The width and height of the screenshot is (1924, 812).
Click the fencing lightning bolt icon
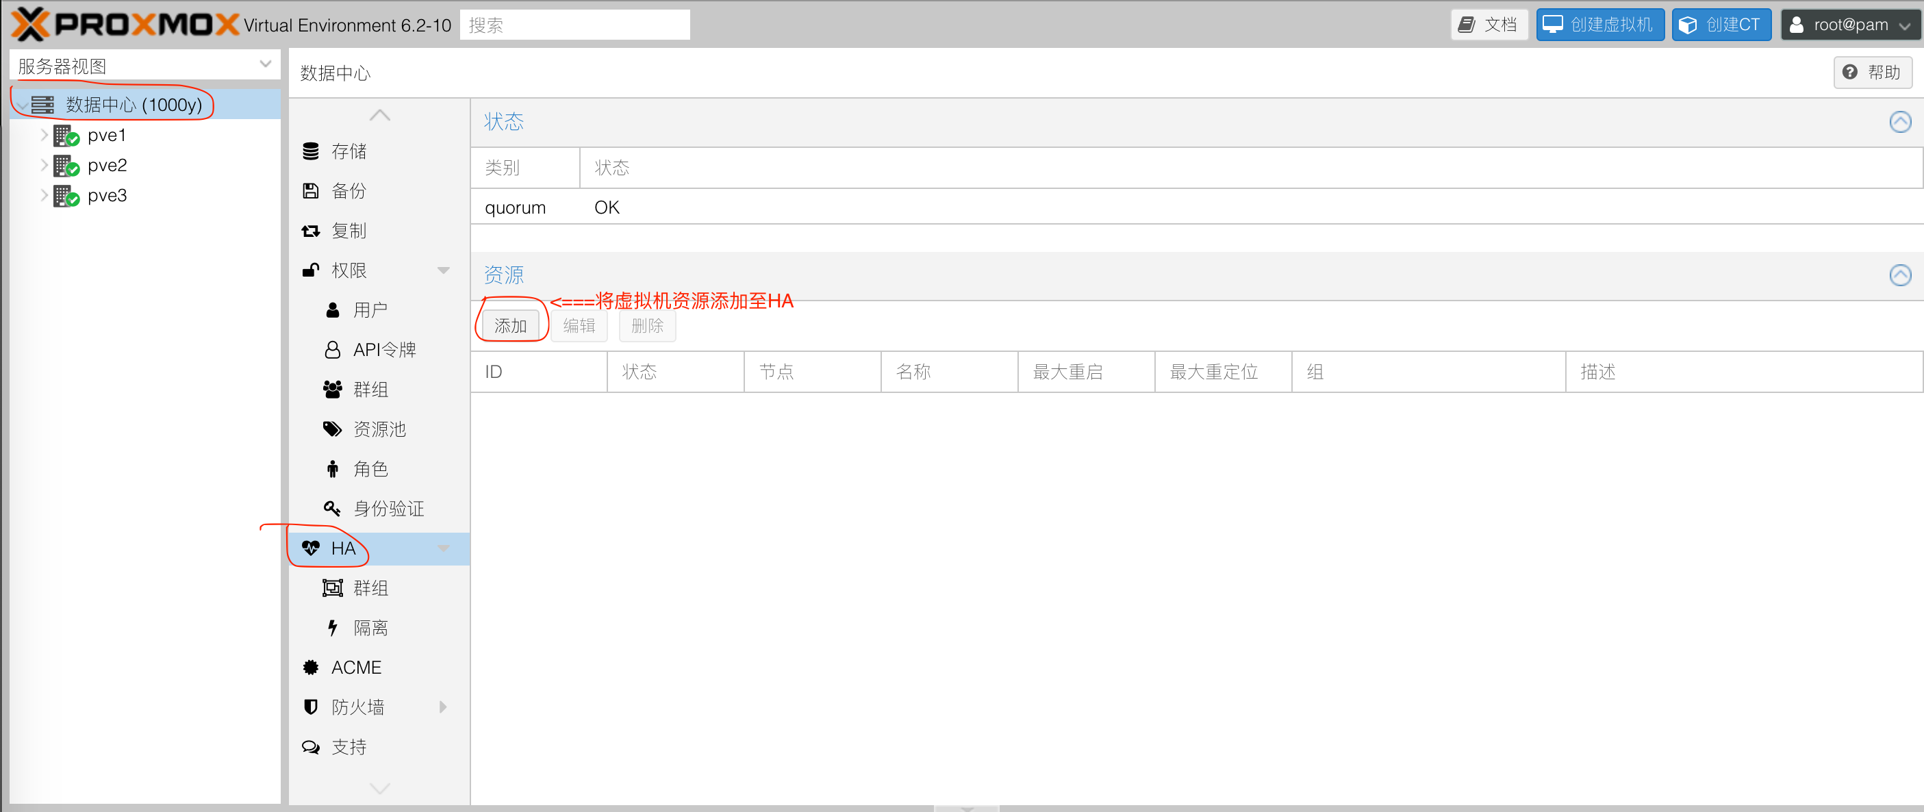[332, 628]
